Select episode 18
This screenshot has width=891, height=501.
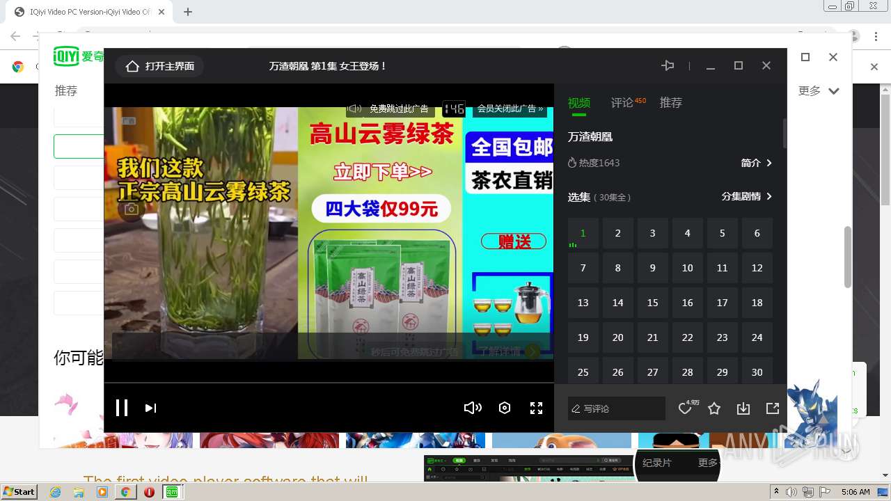757,303
